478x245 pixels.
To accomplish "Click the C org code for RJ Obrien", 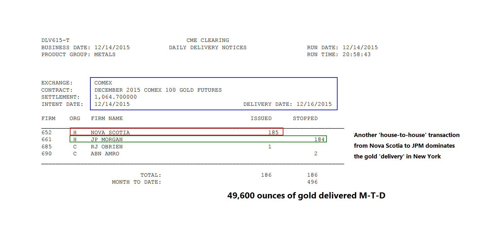I will coord(75,147).
